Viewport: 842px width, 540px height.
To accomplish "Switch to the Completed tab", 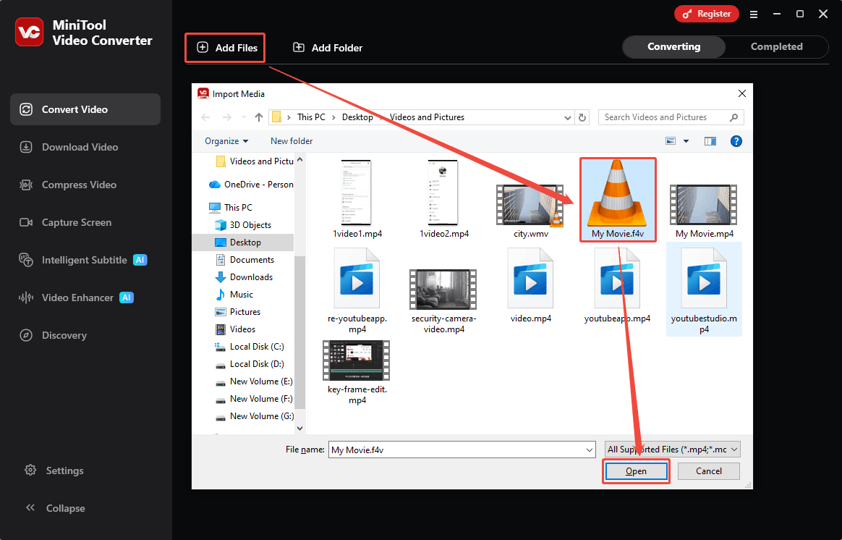I will coord(776,47).
